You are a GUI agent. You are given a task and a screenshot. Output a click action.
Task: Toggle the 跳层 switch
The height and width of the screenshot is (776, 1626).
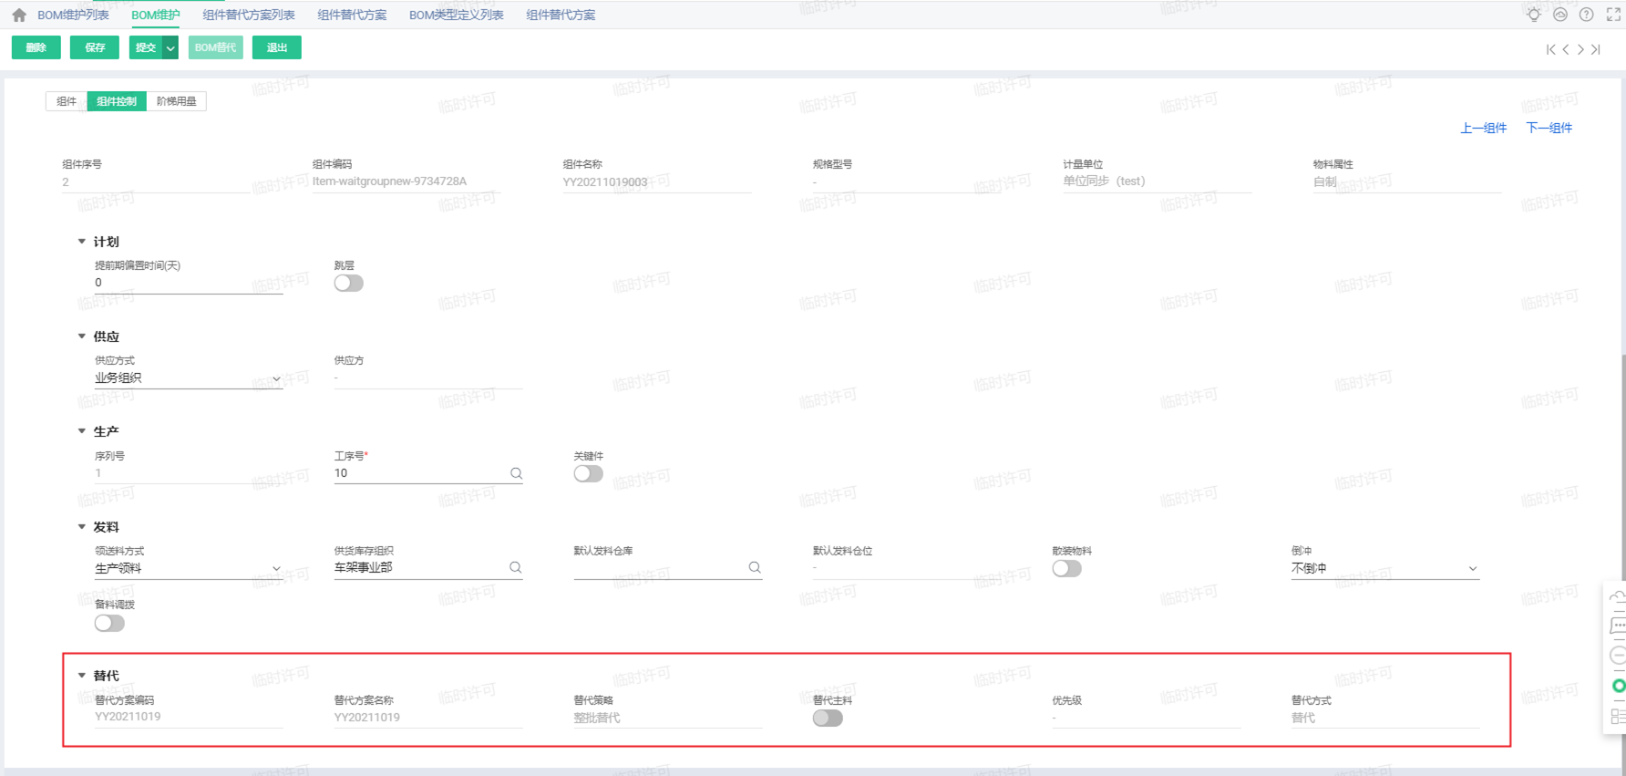pyautogui.click(x=348, y=283)
